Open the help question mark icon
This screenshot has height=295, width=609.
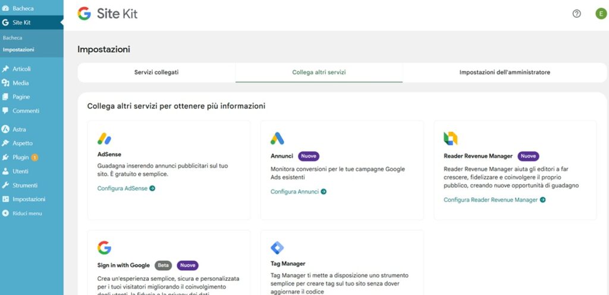[577, 14]
